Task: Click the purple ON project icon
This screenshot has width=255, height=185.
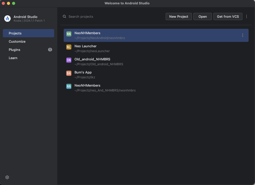Action: (69, 60)
